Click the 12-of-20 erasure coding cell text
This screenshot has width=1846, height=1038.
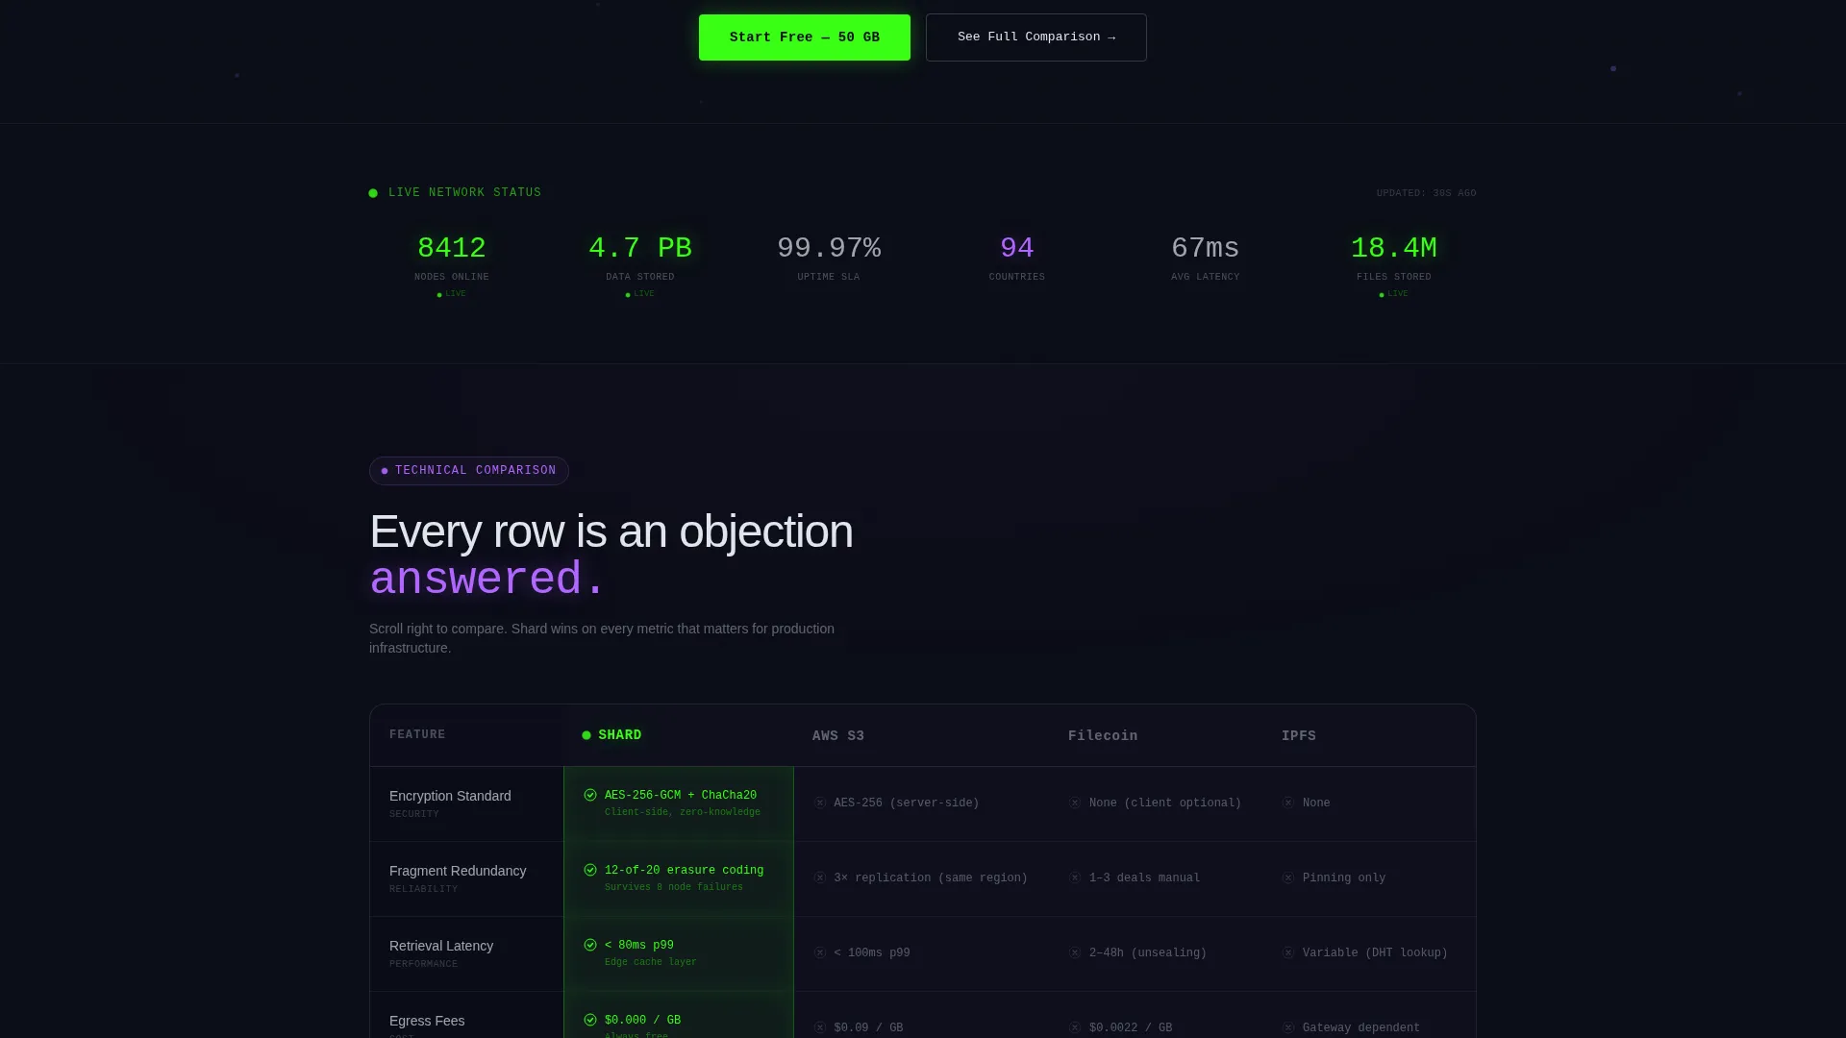pos(684,871)
